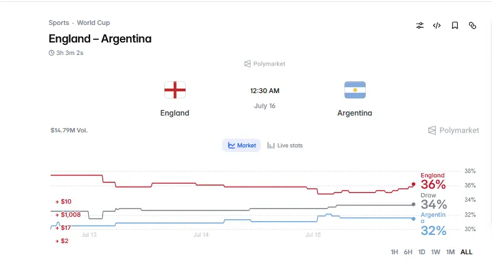Click the Polymarket logo above the kickoff time
This screenshot has width=492, height=263.
tap(265, 64)
